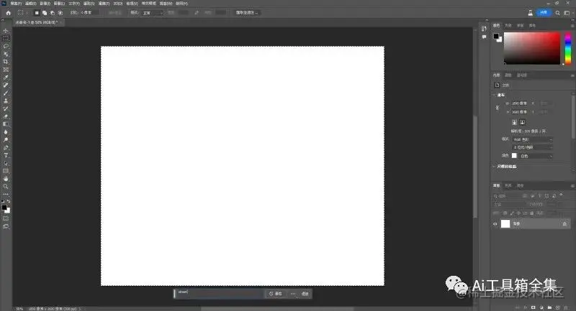Click the foreground color swatch in toolbox
Image resolution: width=576 pixels, height=311 pixels.
(4, 208)
